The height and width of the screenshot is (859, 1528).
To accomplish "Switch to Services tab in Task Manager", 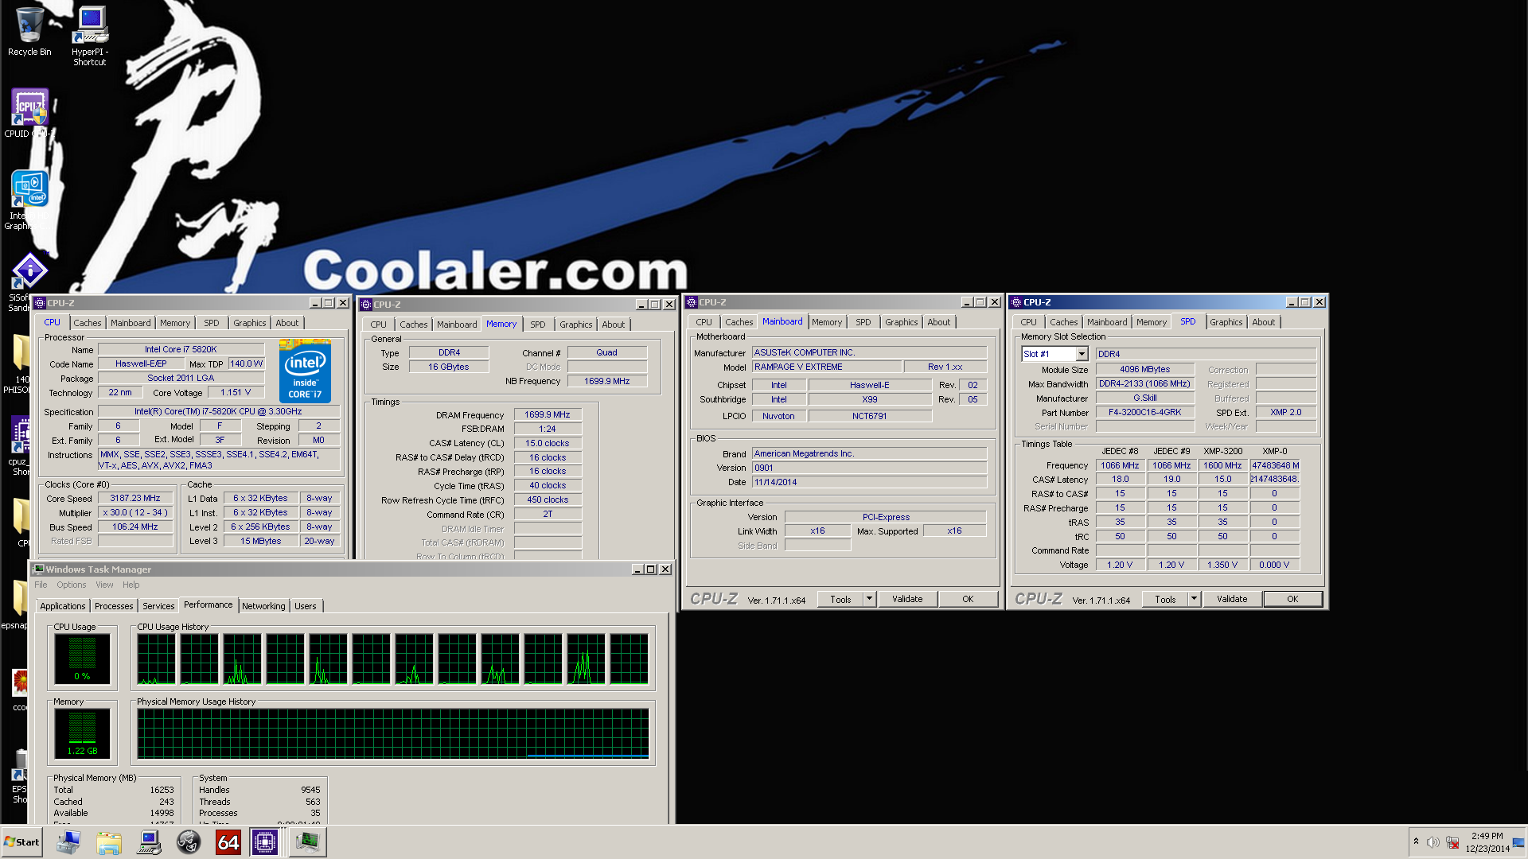I will click(158, 606).
